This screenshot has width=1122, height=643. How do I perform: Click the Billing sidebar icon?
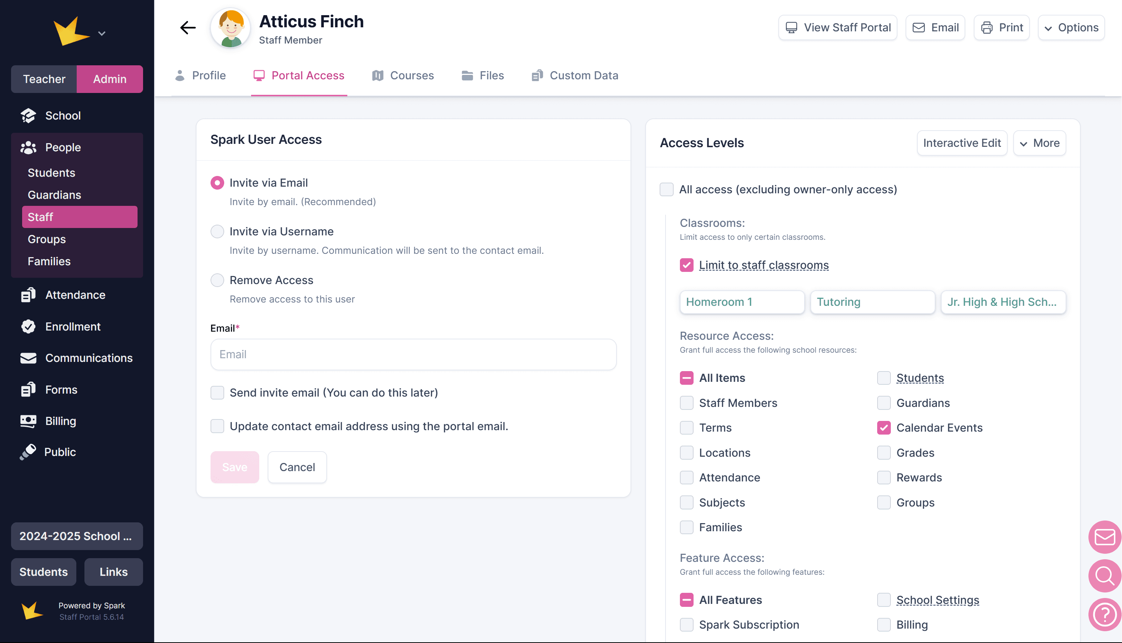(28, 421)
